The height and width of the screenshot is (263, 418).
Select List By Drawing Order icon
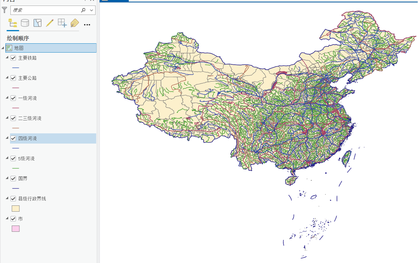click(x=13, y=23)
